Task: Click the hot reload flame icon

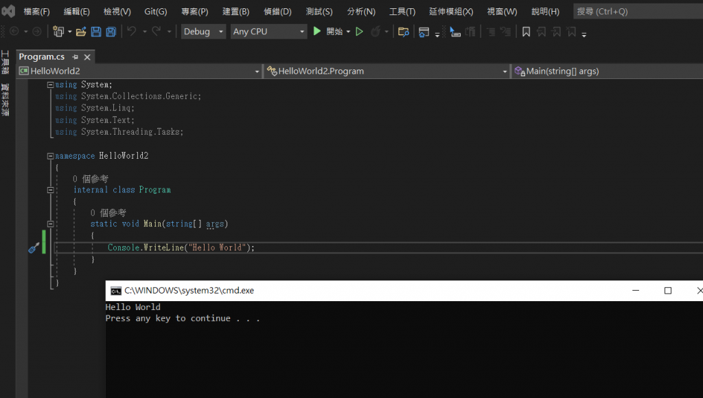Action: point(376,32)
